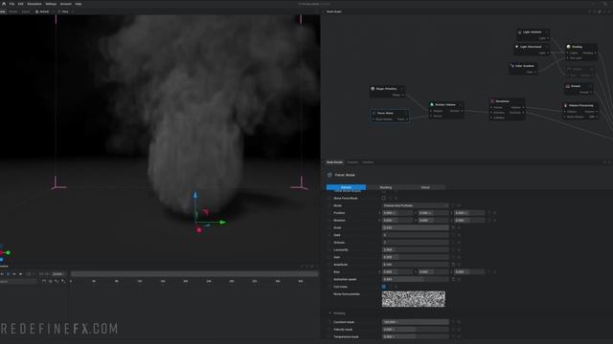Screen dimensions: 613x344
Task: Click the Amplitude value slider
Action: click(415, 265)
